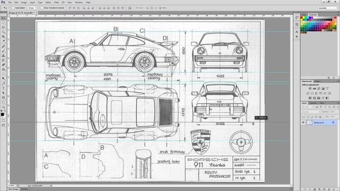The image size is (340, 191).
Task: Open the tool preset picker arrow
Action: pyautogui.click(x=9, y=8)
